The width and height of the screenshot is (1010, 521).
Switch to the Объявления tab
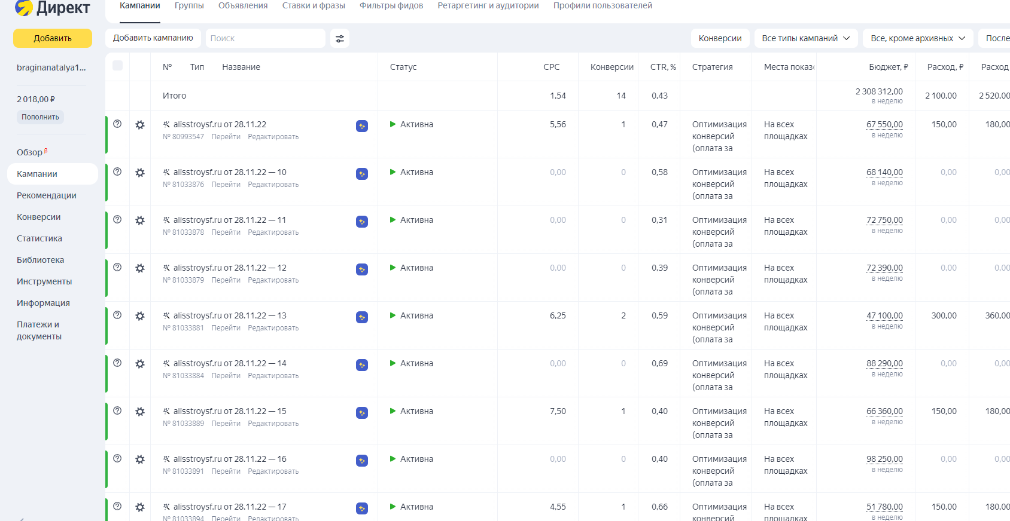click(x=243, y=5)
